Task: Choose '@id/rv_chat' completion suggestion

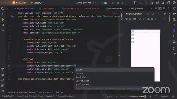Action: [x=114, y=84]
